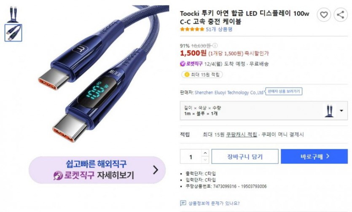Image resolution: width=352 pixels, height=212 pixels.
Task: Click the five-star rating icons
Action: tap(192, 29)
